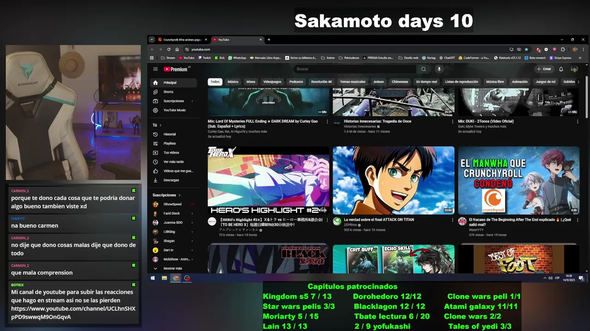Image resolution: width=590 pixels, height=331 pixels.
Task: Select the Todos filter chip
Action: [215, 82]
